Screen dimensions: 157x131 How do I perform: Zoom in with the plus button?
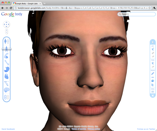pos(7,30)
